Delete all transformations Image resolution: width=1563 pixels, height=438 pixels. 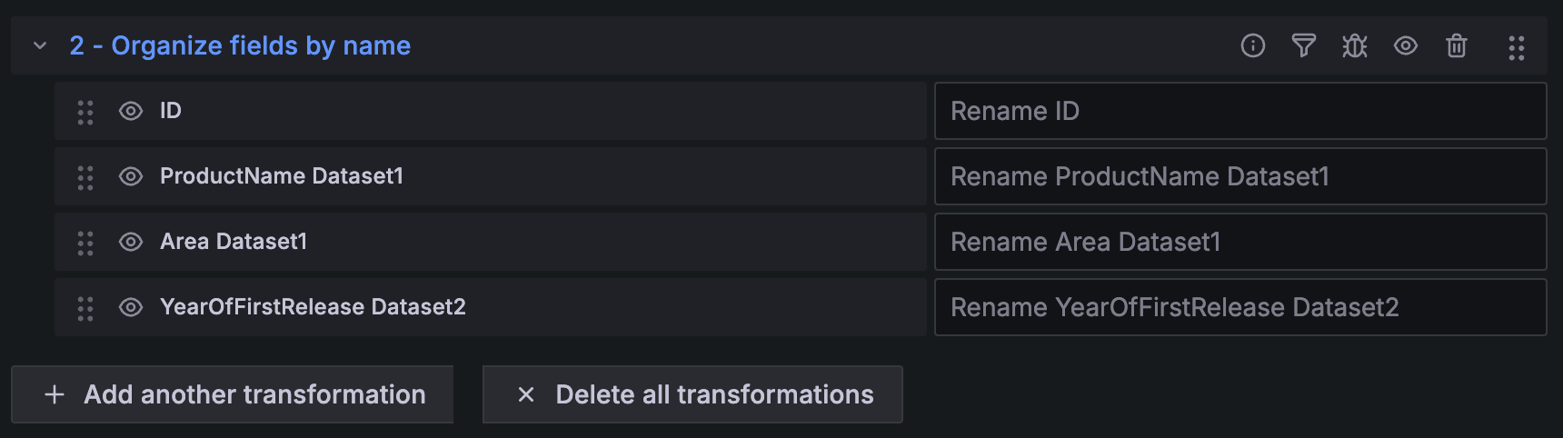point(692,394)
